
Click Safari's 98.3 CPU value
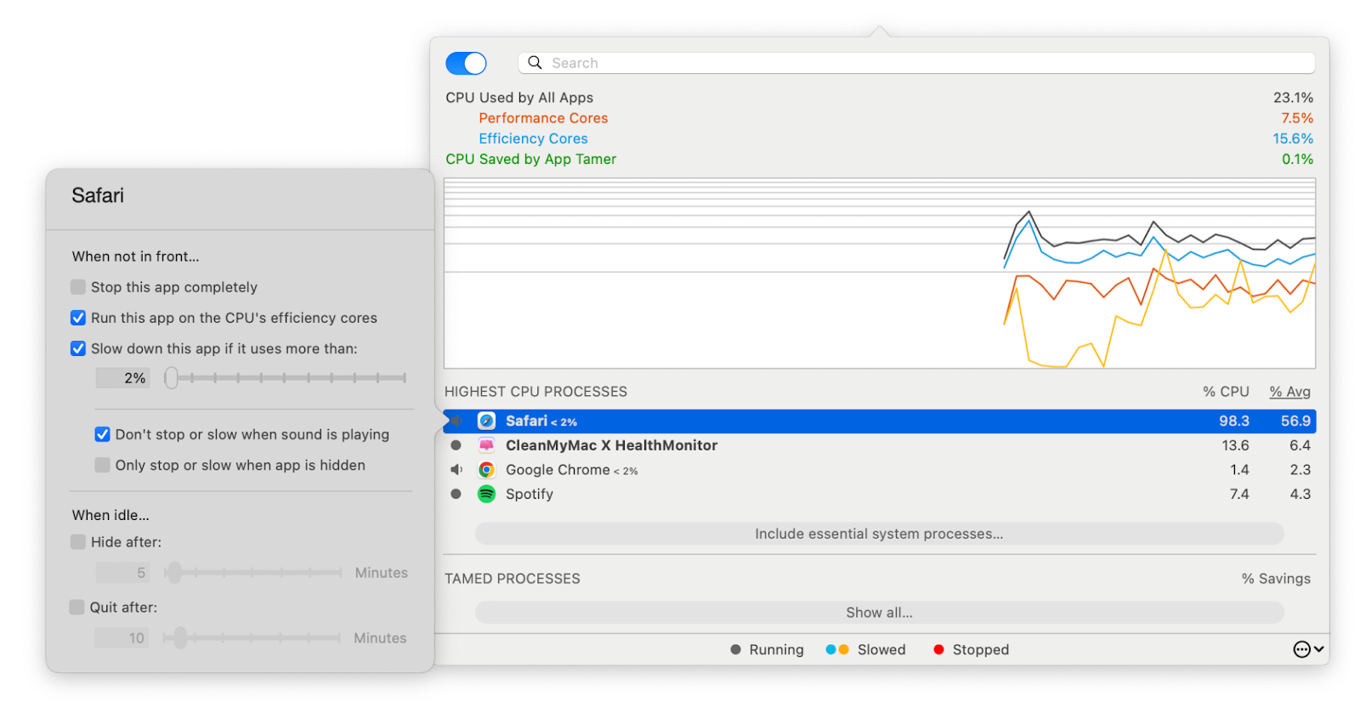click(1234, 421)
